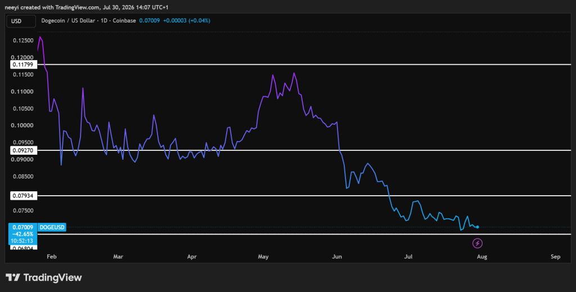The image size is (576, 292).
Task: Select the 0.11799 horizontal line price label
Action: (22, 65)
